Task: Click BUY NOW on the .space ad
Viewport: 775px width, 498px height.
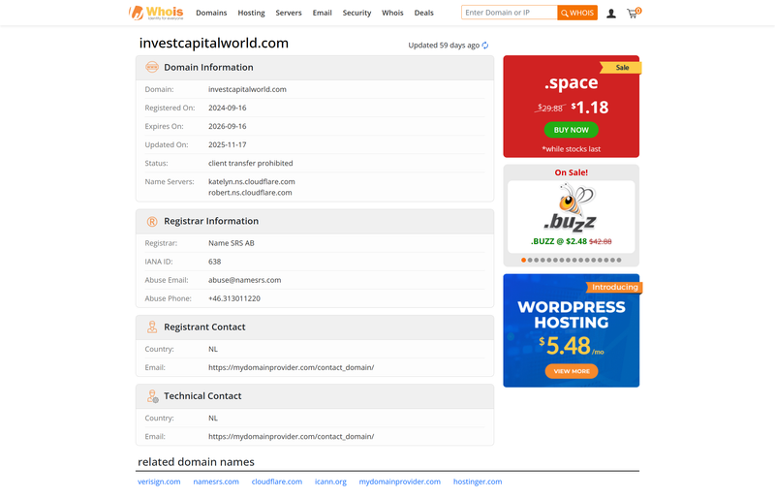Action: pos(571,130)
